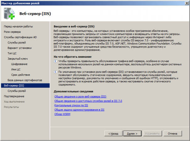
Task: Open the 'Обзор WSRM' link
Action: (63, 114)
